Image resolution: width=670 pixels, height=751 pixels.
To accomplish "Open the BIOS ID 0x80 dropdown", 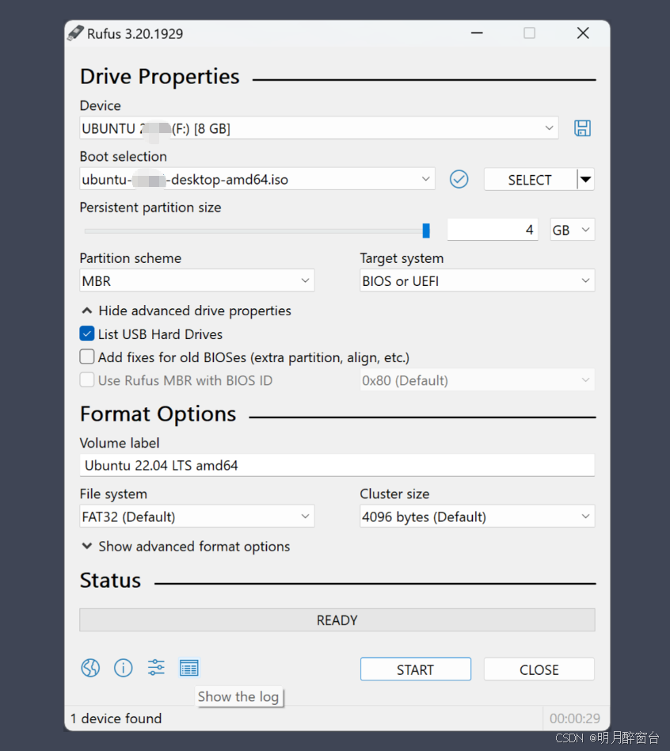I will [x=477, y=379].
